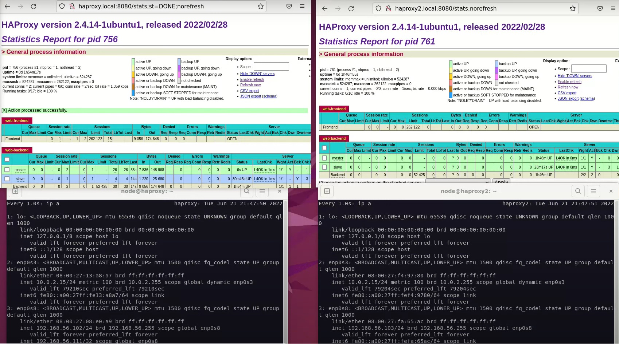Open the JSON schema link on haproxy2.local
This screenshot has height=344, width=619.
tap(587, 98)
